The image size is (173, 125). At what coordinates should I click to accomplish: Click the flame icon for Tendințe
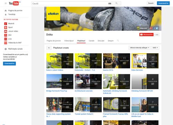click(x=6, y=14)
